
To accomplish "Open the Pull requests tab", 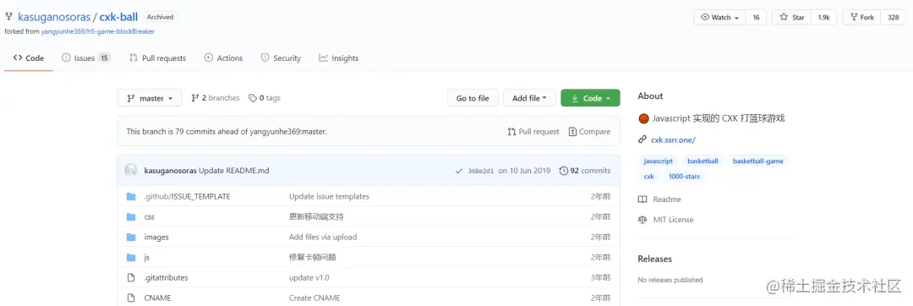I will pos(157,58).
